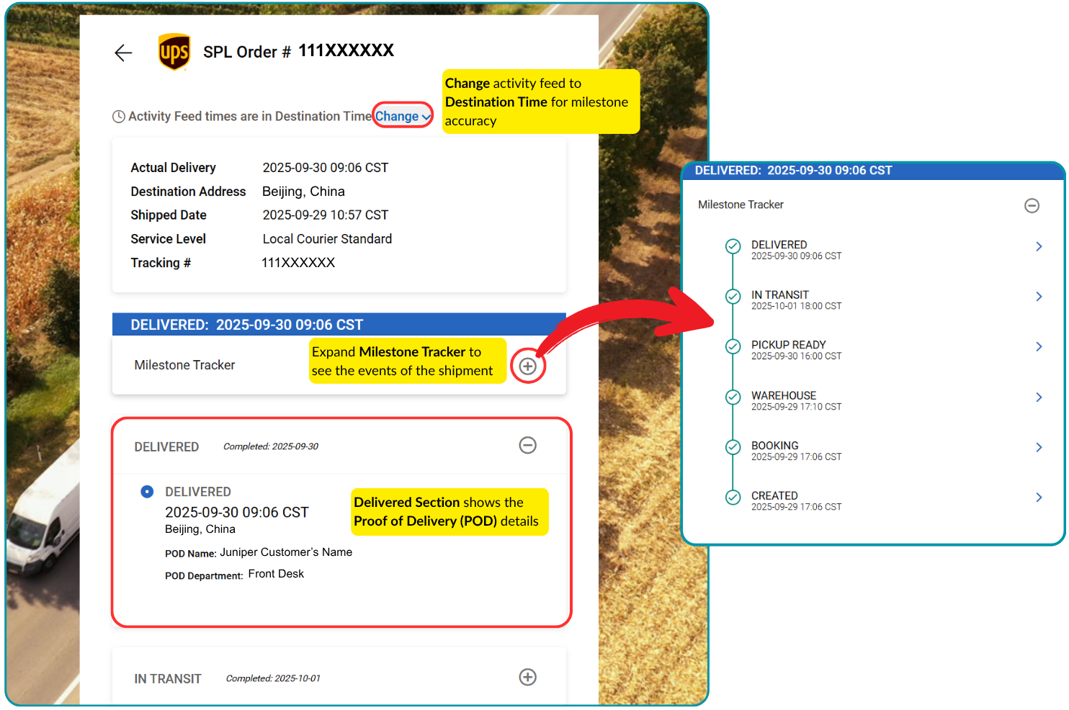Click the green check icon beside IN TRANSIT milestone
This screenshot has height=710, width=1069.
click(733, 296)
